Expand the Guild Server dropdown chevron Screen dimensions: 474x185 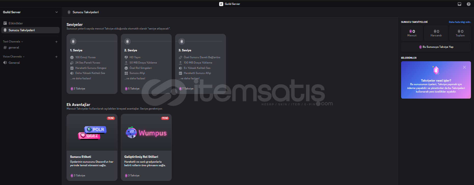tap(57, 12)
